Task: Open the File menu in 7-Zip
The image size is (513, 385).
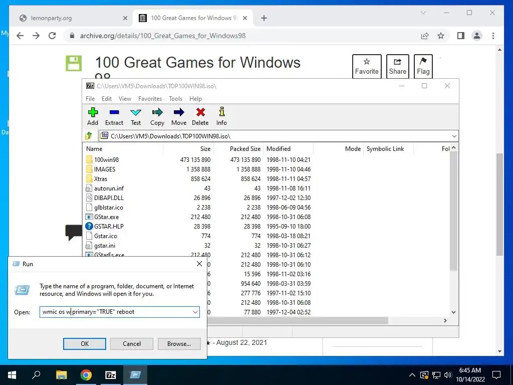Action: pos(90,99)
